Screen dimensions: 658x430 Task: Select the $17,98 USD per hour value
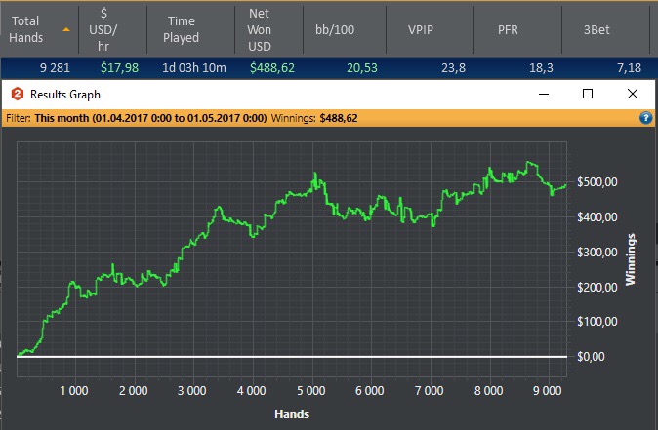[x=120, y=68]
